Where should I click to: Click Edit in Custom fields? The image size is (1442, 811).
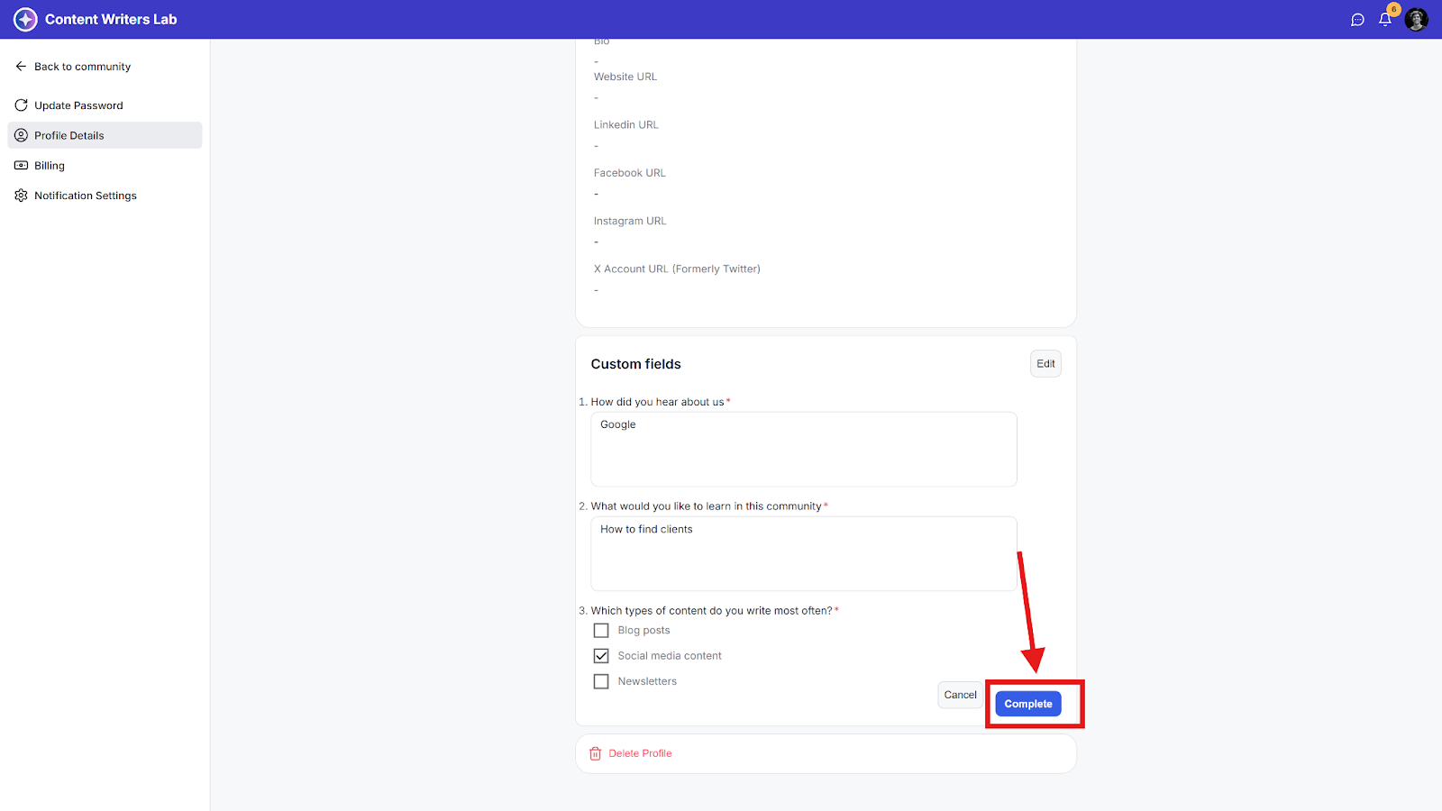click(x=1045, y=364)
